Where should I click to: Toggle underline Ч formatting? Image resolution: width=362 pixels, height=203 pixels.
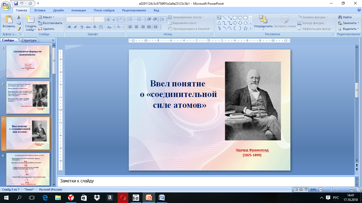pos(82,27)
